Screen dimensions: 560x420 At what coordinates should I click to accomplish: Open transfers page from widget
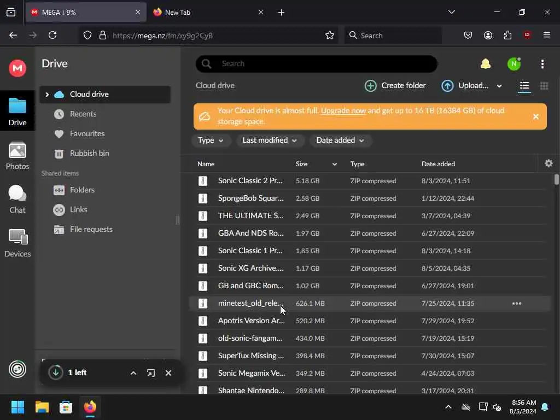(151, 373)
